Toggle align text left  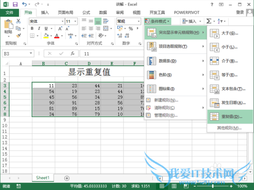(x=84, y=28)
